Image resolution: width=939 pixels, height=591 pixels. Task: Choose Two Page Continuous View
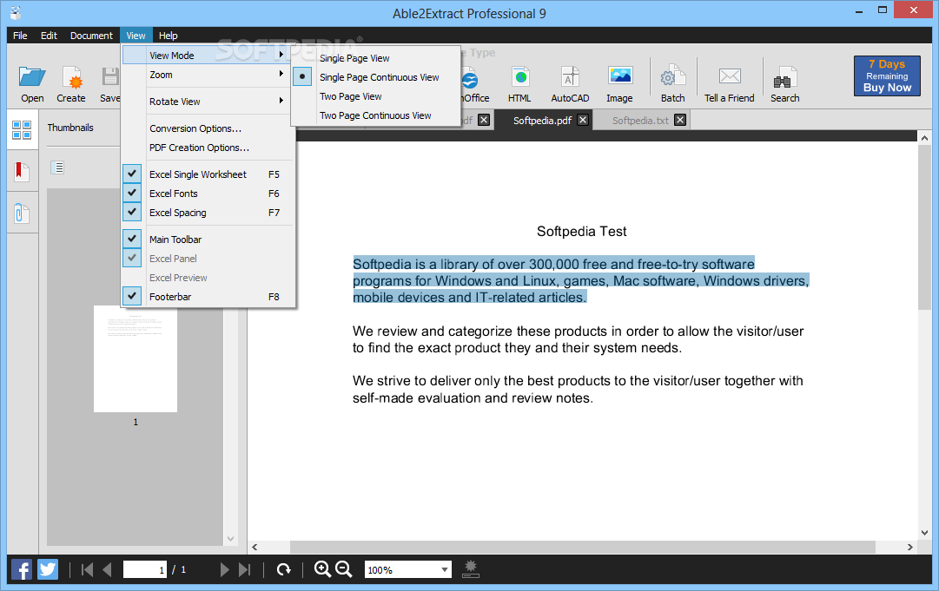tap(376, 115)
